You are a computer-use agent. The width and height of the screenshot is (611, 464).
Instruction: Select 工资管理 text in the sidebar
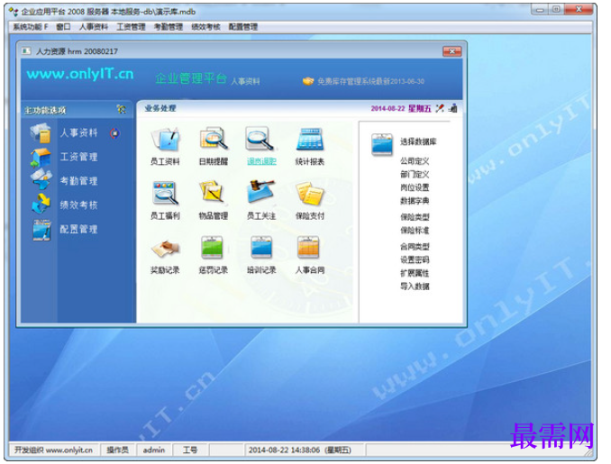(x=78, y=157)
